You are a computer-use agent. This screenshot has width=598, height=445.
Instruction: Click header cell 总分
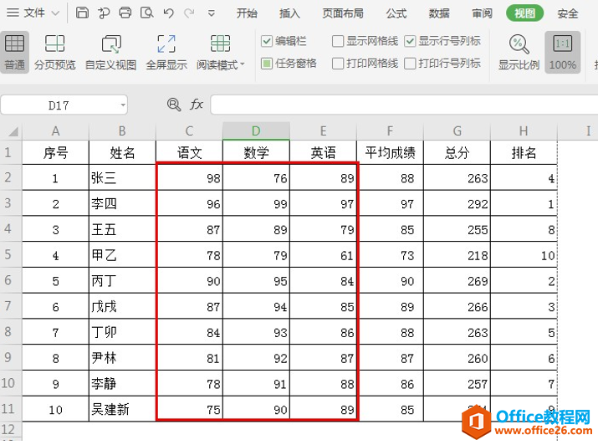[x=457, y=152]
